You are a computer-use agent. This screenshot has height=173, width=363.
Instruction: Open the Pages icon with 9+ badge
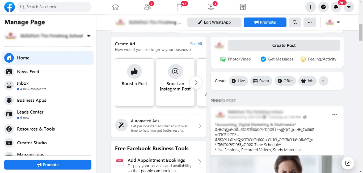tap(179, 7)
